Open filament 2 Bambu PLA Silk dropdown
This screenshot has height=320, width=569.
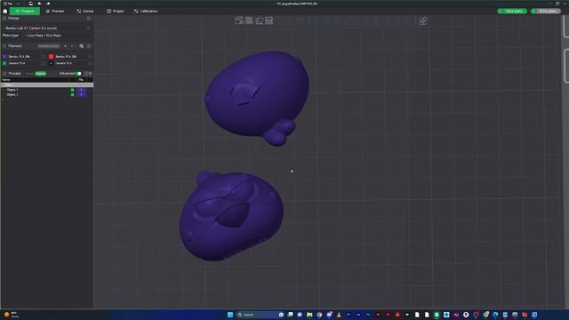tap(71, 57)
